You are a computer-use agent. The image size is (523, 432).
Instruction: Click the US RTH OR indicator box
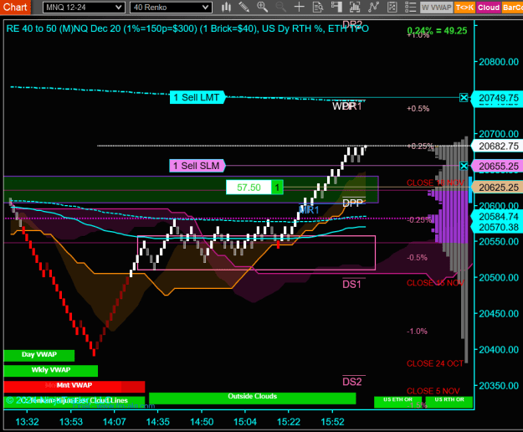449,402
